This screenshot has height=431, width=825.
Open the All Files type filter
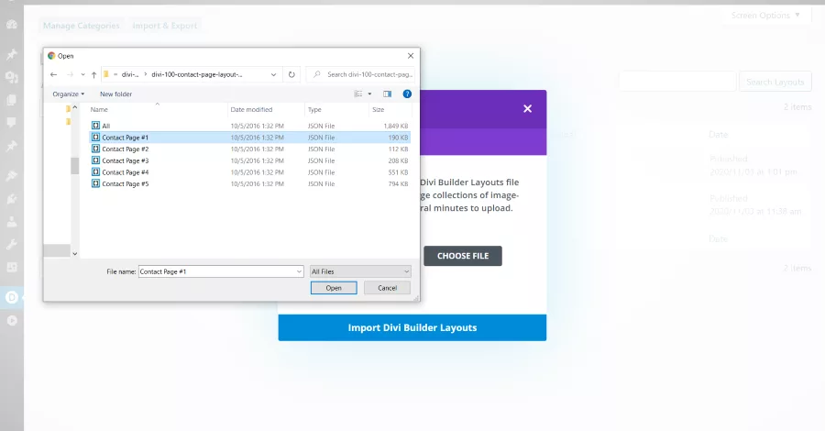point(360,271)
